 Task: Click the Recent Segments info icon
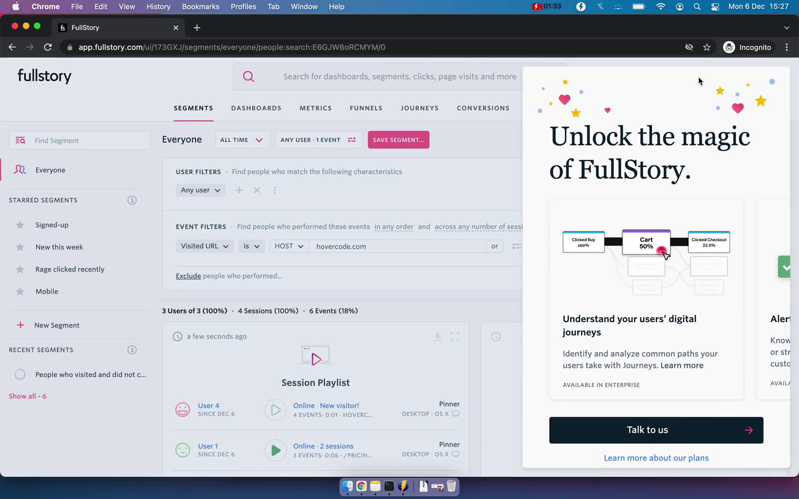pos(132,350)
